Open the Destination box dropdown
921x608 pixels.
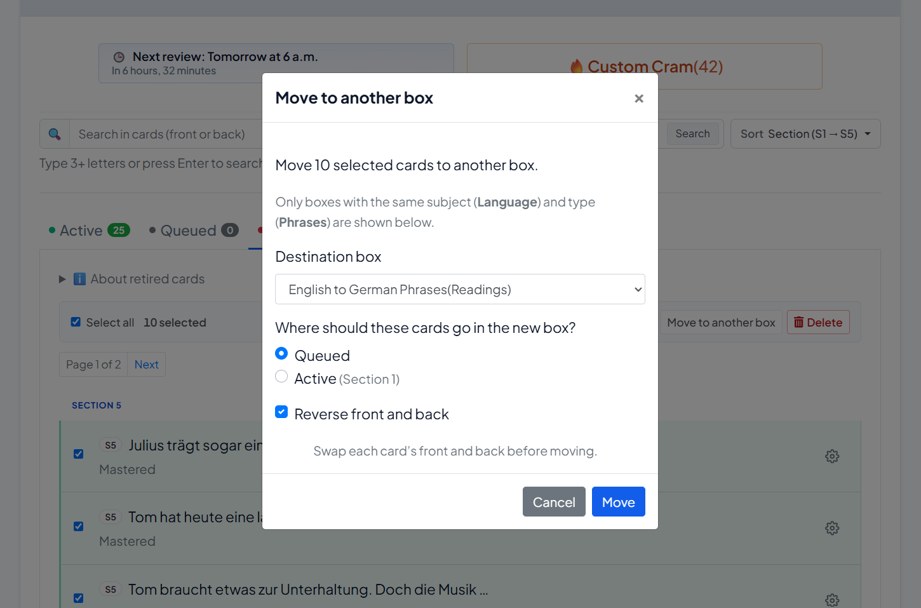coord(460,289)
